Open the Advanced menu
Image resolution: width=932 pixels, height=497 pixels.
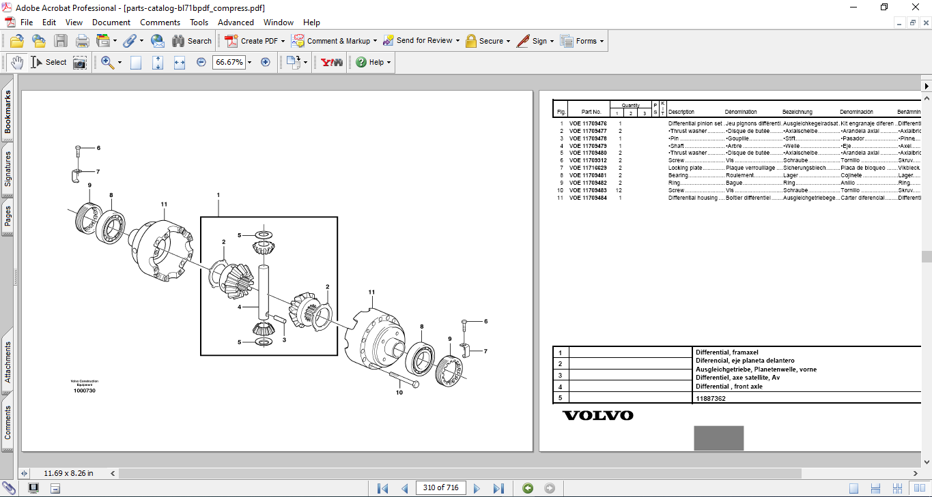tap(236, 22)
